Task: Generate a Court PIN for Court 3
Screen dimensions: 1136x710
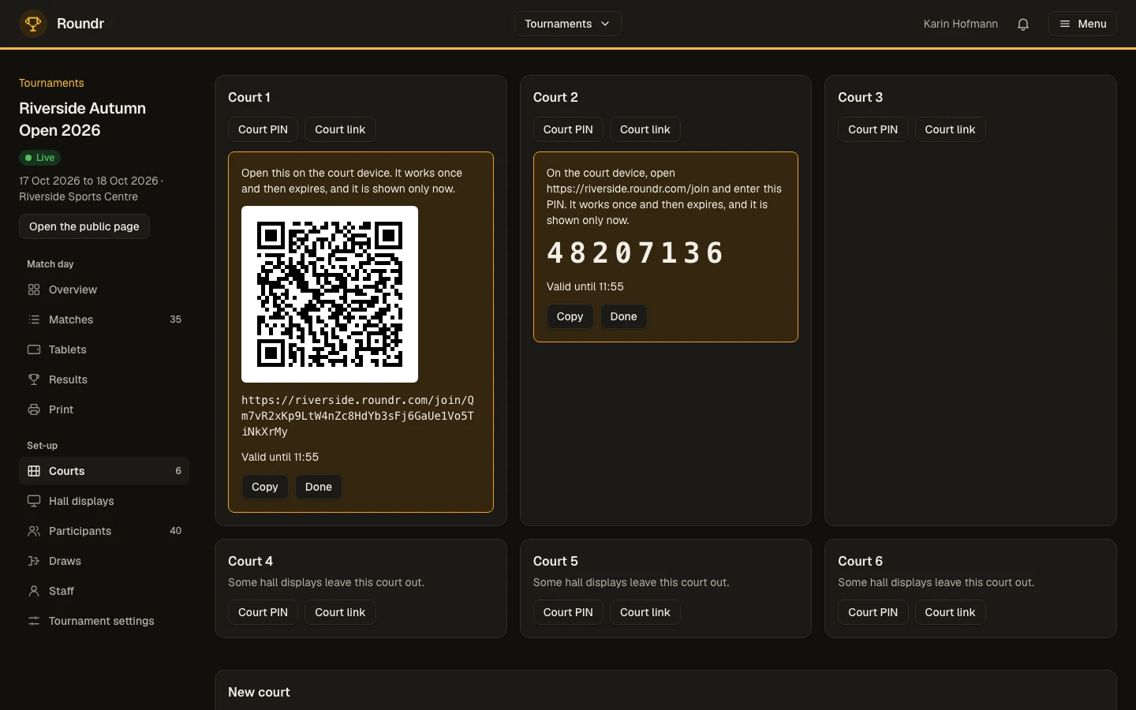Action: click(x=873, y=129)
